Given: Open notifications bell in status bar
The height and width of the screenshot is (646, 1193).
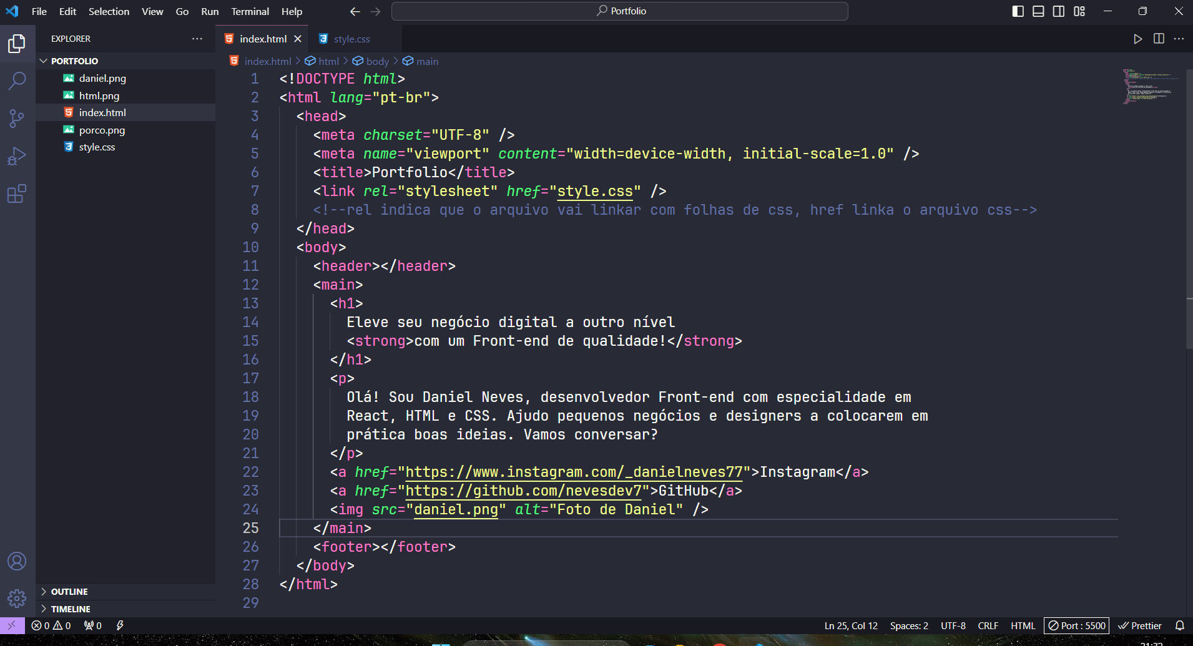Looking at the screenshot, I should (x=1180, y=625).
